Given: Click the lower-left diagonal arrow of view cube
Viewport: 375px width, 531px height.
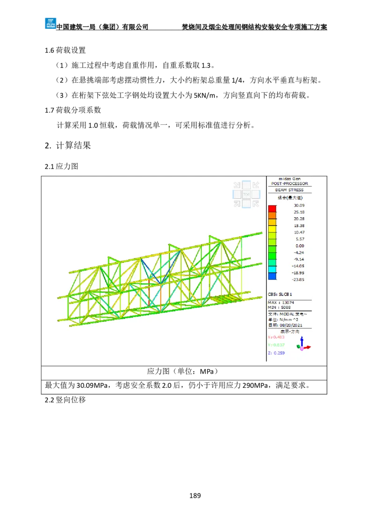Looking at the screenshot, I should 237,204.
